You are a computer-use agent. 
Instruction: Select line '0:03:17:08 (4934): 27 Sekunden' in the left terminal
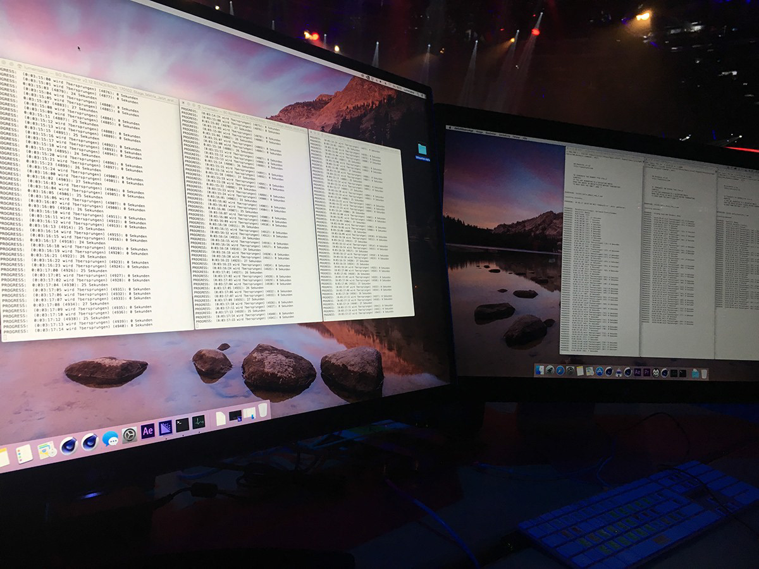pos(71,305)
